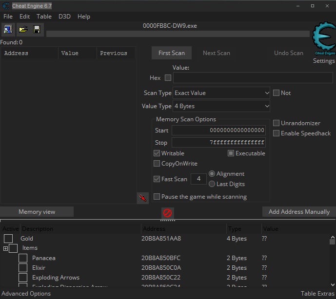Open the Value Type dropdown
The image size is (336, 299).
coord(221,106)
